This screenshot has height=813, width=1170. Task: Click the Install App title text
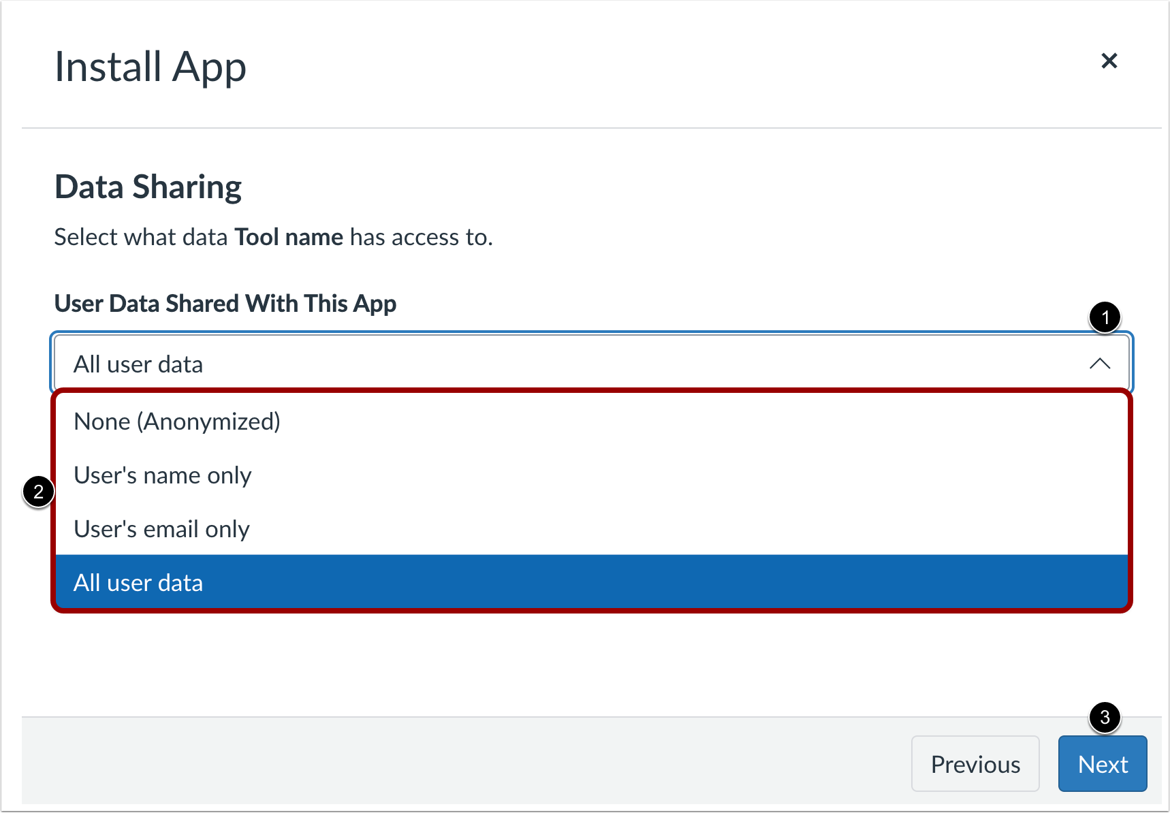151,66
